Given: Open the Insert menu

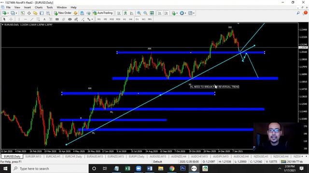Looking at the screenshot, I should 28,8.
